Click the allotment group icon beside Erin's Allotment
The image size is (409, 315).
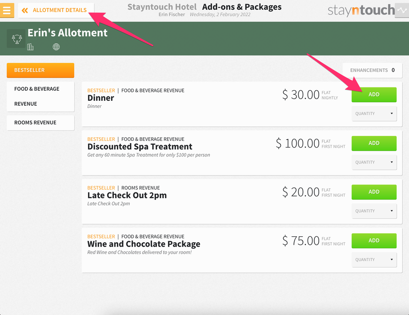point(17,39)
